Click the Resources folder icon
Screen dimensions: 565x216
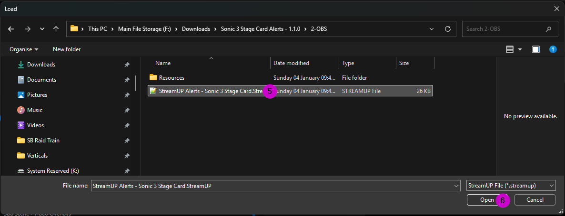click(153, 77)
